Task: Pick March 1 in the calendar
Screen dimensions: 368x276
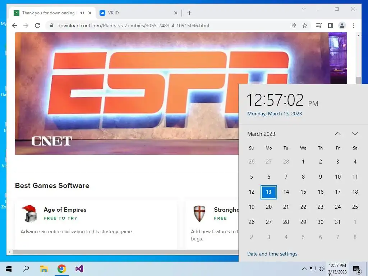Action: (303, 162)
